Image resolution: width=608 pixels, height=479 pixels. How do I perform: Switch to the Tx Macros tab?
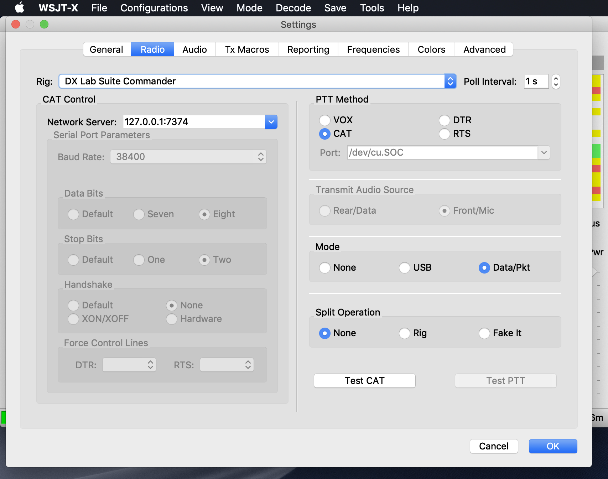[247, 50]
